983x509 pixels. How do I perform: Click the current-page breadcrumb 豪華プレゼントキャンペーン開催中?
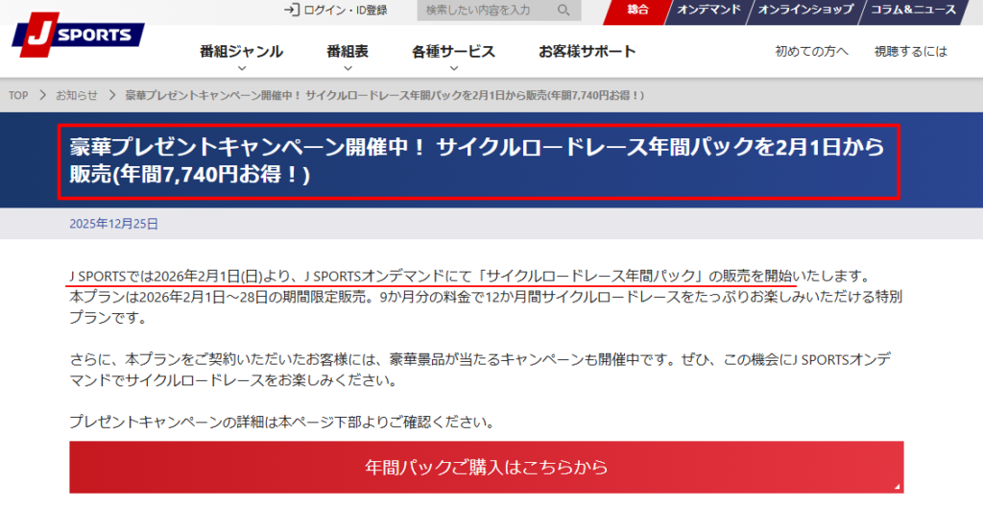click(384, 95)
